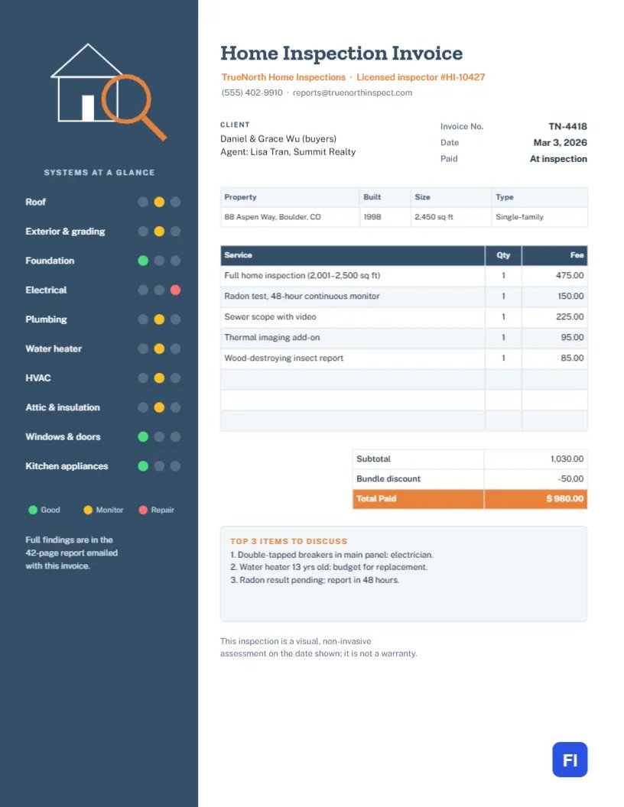The height and width of the screenshot is (807, 624).
Task: Click the 42-page report note in sidebar
Action: point(72,553)
